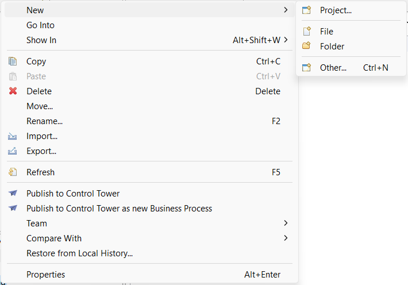
Task: Click the Other wizard icon in submenu
Action: click(x=306, y=67)
